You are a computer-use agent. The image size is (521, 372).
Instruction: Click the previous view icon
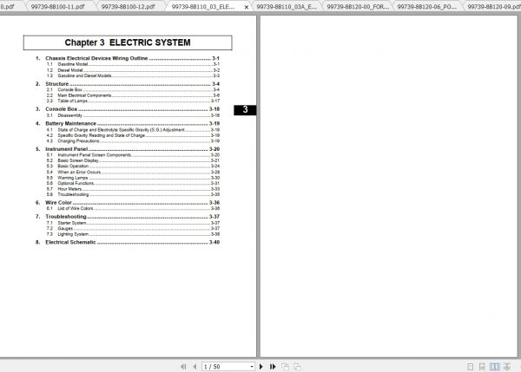tap(285, 367)
